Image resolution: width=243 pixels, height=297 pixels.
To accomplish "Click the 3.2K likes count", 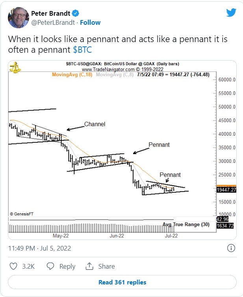I will (28, 266).
